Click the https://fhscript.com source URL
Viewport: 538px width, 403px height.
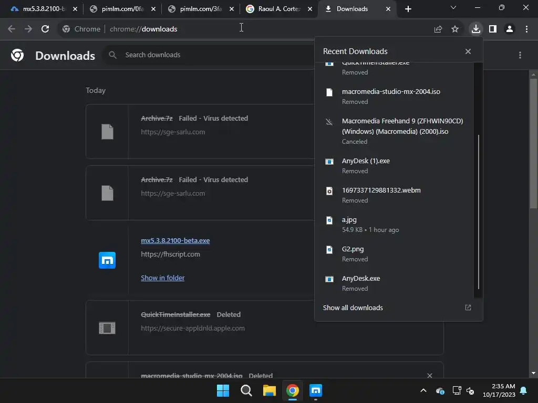(171, 254)
